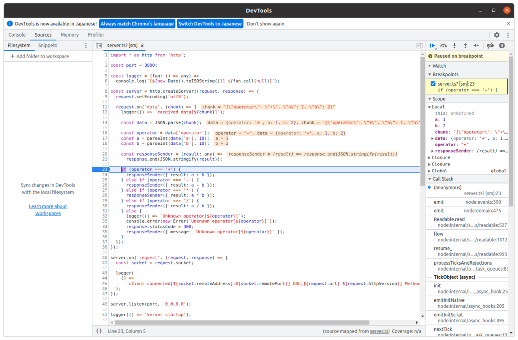Select the emitInitScript call stack frame
The image size is (518, 340).
pyautogui.click(x=467, y=318)
